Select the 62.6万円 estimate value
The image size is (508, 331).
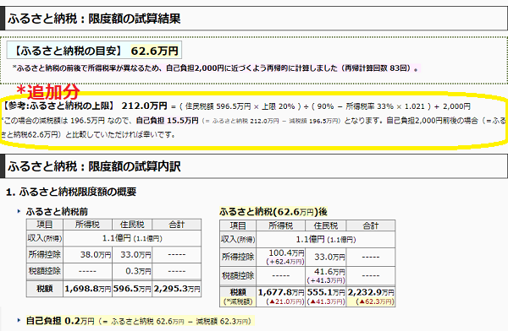point(155,51)
